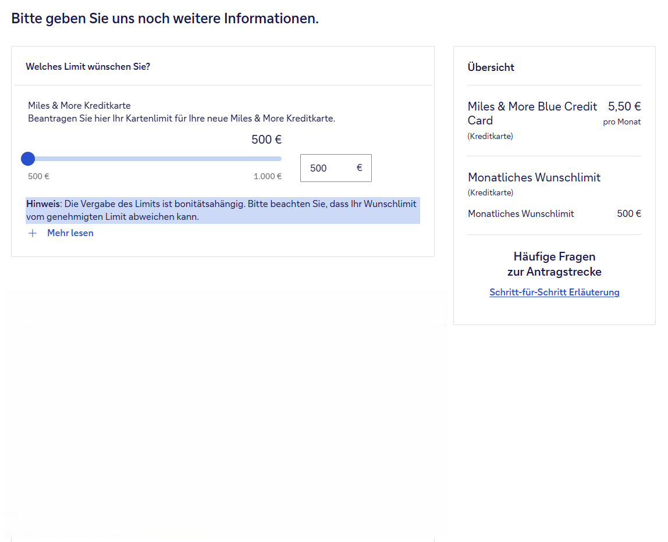Click the Miles & More Blue Credit Card title
Viewport: 668px width, 542px height.
(x=532, y=113)
